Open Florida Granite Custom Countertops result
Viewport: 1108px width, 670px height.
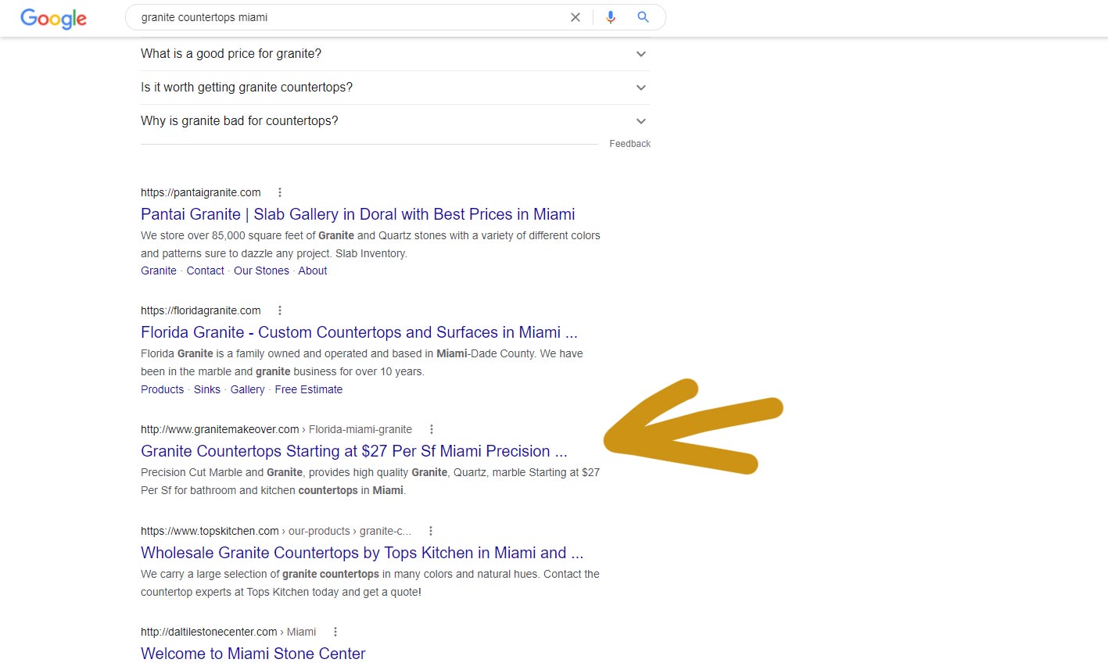click(x=359, y=332)
